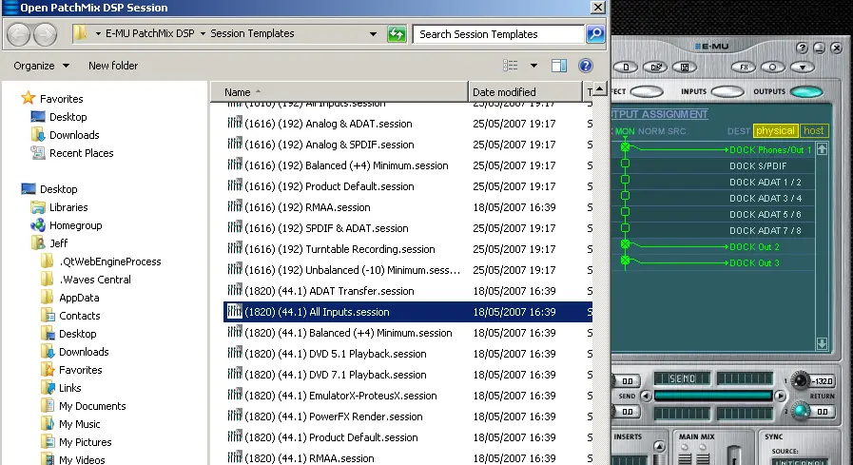
Task: Toggle the FX palette button in PatchMix
Action: (744, 67)
